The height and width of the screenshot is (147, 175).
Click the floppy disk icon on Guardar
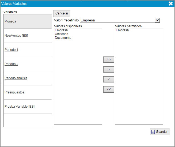pyautogui.click(x=153, y=132)
